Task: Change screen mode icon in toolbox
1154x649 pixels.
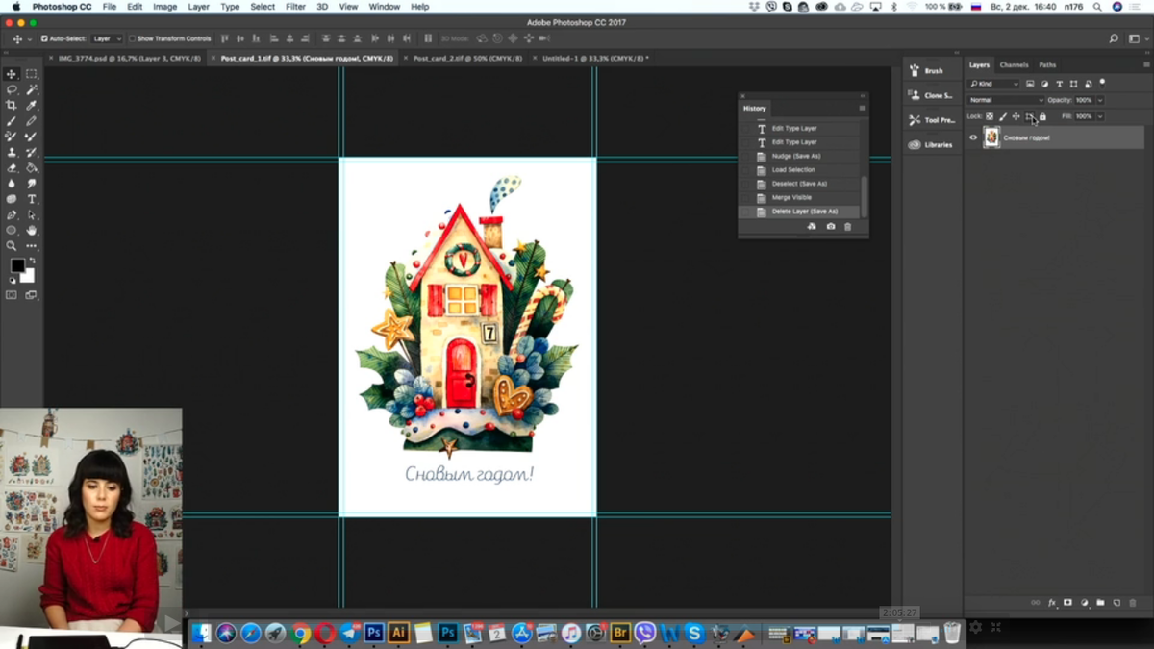Action: pos(32,295)
